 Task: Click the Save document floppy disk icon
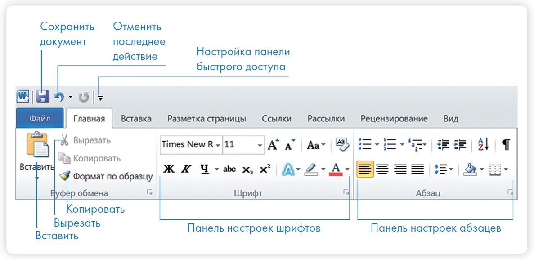(42, 96)
